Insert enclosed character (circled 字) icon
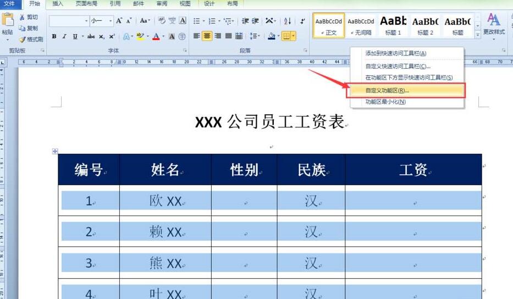The width and height of the screenshot is (513, 299). point(182,36)
